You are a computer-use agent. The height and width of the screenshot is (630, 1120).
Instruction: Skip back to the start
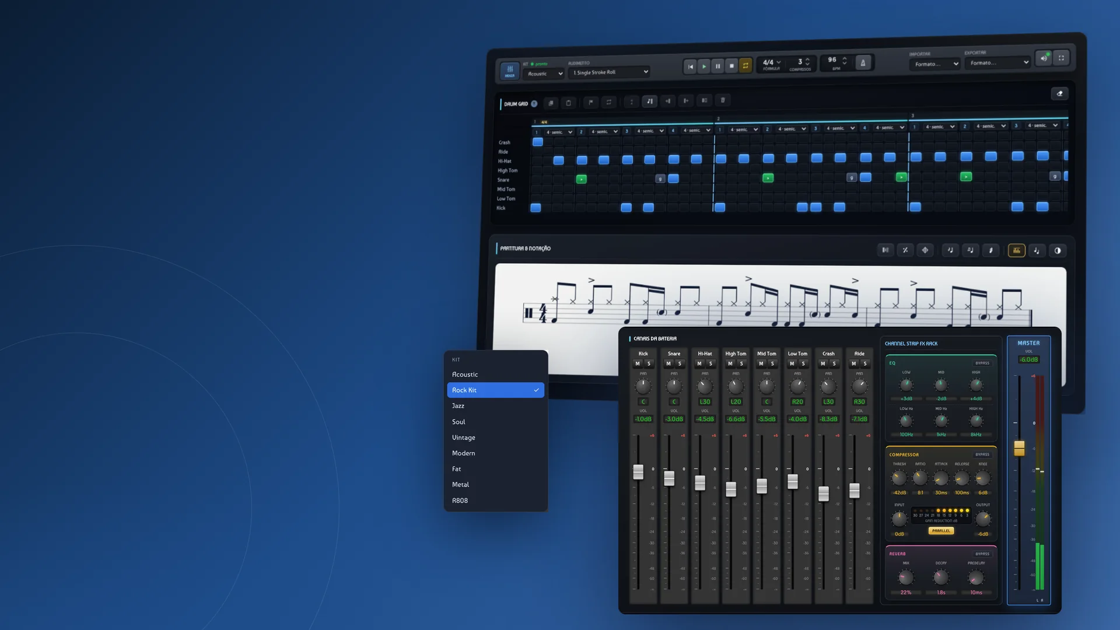tap(690, 66)
